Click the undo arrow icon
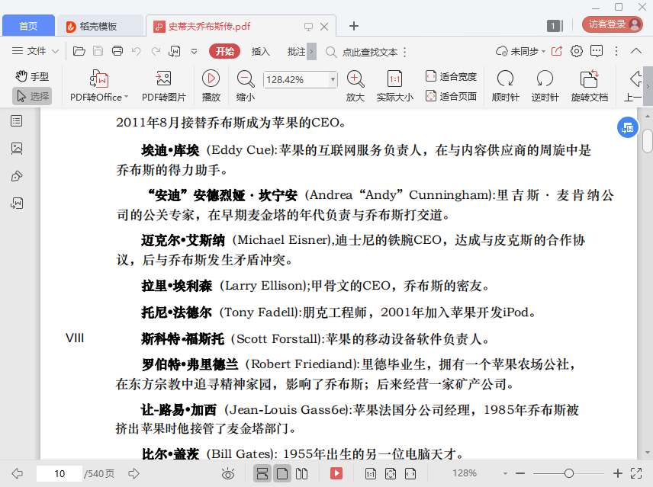Image resolution: width=653 pixels, height=487 pixels. click(137, 51)
